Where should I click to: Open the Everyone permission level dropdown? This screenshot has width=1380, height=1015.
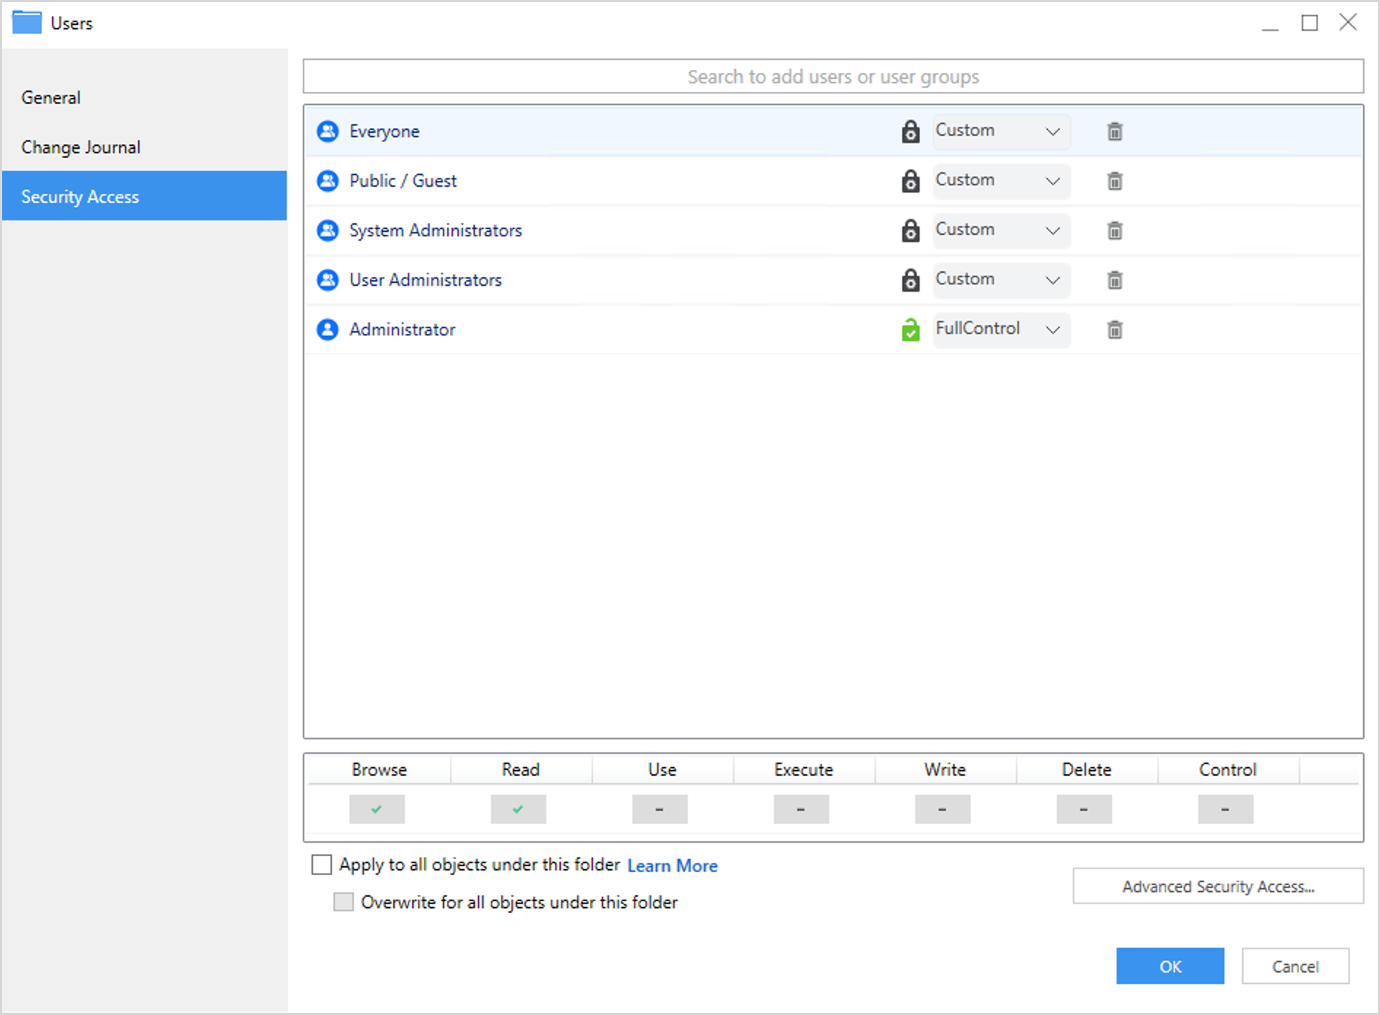pyautogui.click(x=1001, y=132)
